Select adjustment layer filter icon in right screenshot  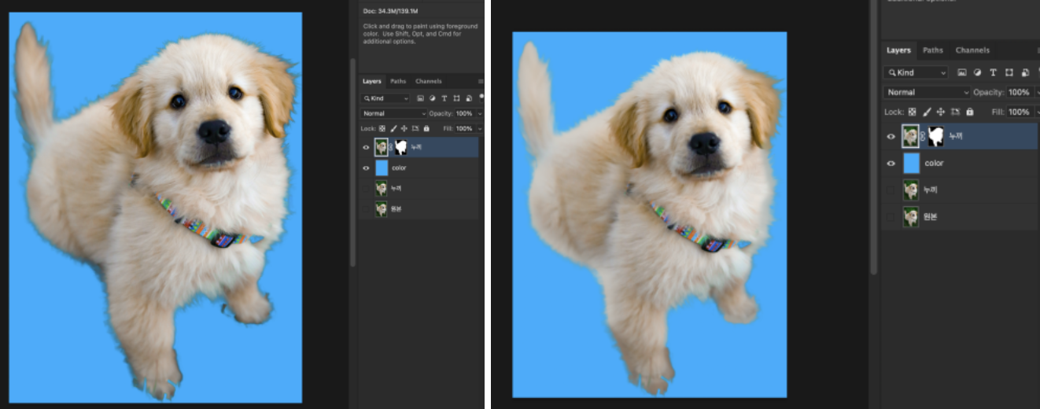click(x=978, y=72)
